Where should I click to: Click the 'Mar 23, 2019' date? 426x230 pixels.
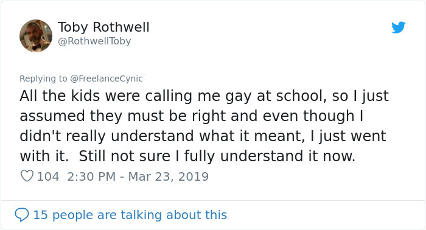pyautogui.click(x=168, y=176)
